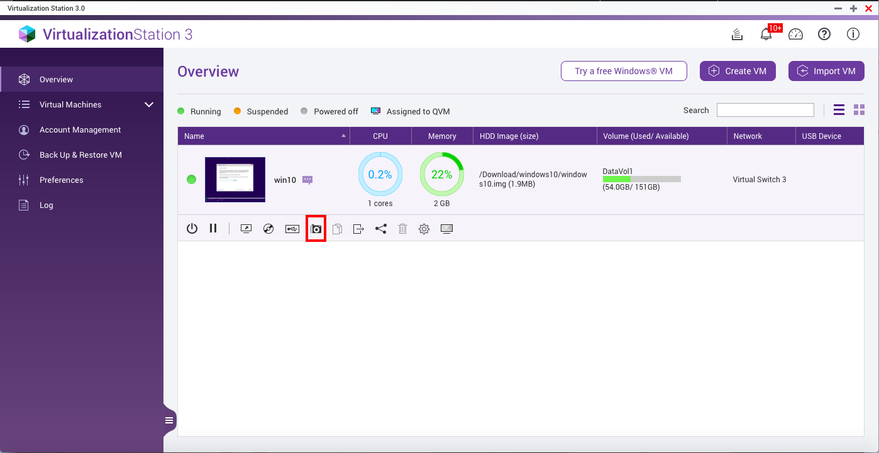This screenshot has width=879, height=453.
Task: Click the Assigned to QVM legend icon
Action: pyautogui.click(x=375, y=111)
